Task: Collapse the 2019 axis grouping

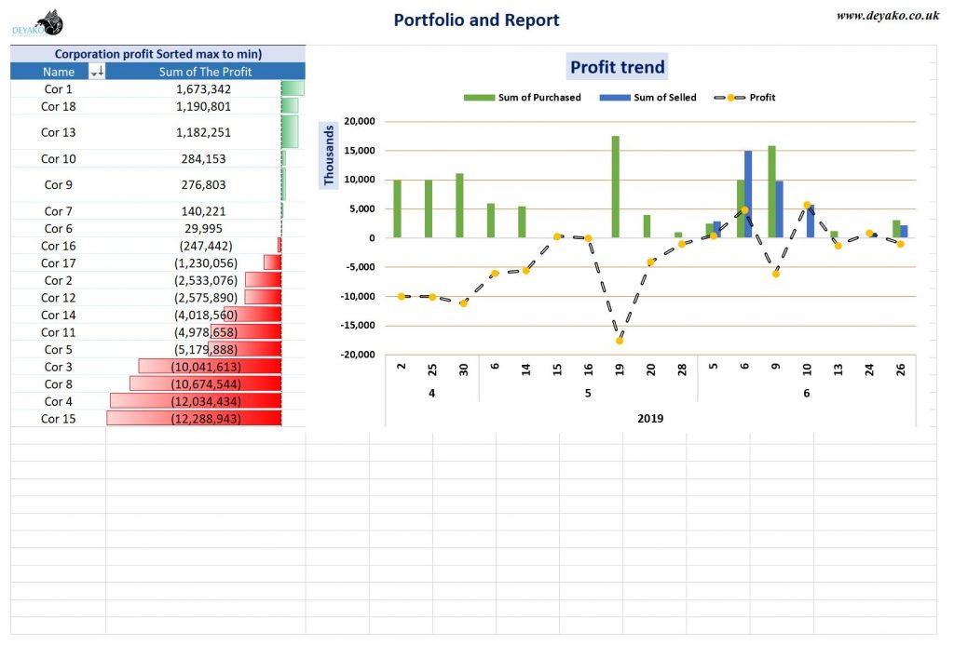Action: click(x=652, y=419)
